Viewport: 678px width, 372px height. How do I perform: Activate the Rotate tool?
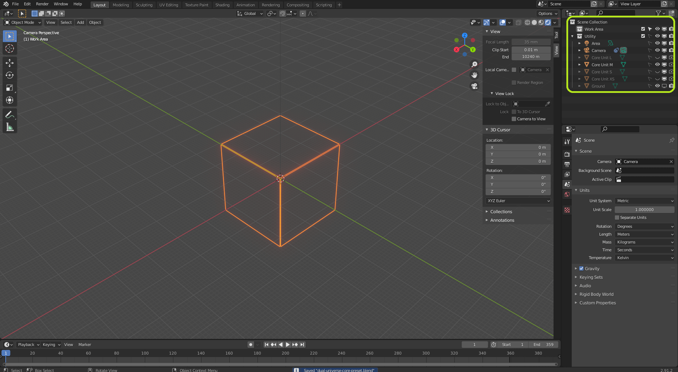tap(10, 75)
